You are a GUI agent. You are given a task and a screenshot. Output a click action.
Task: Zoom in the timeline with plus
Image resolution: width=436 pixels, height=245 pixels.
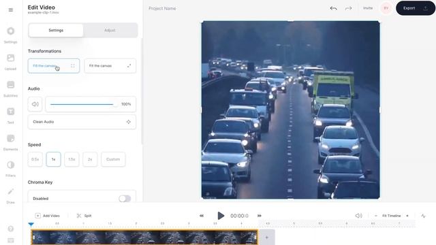tap(407, 216)
